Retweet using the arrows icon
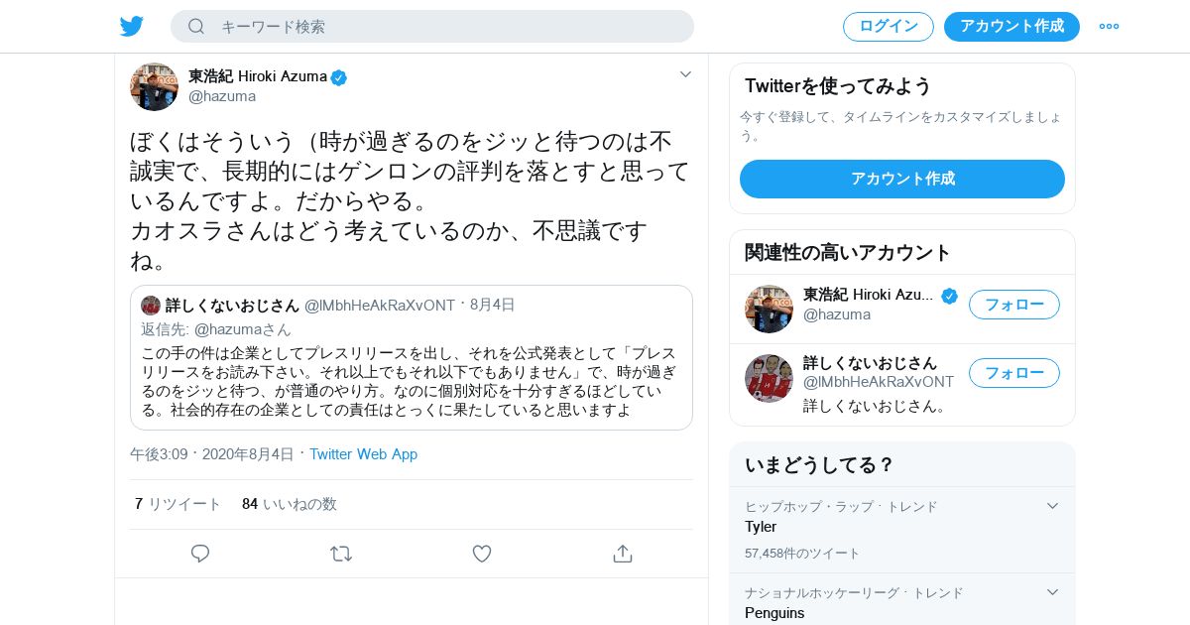The image size is (1190, 625). [341, 554]
